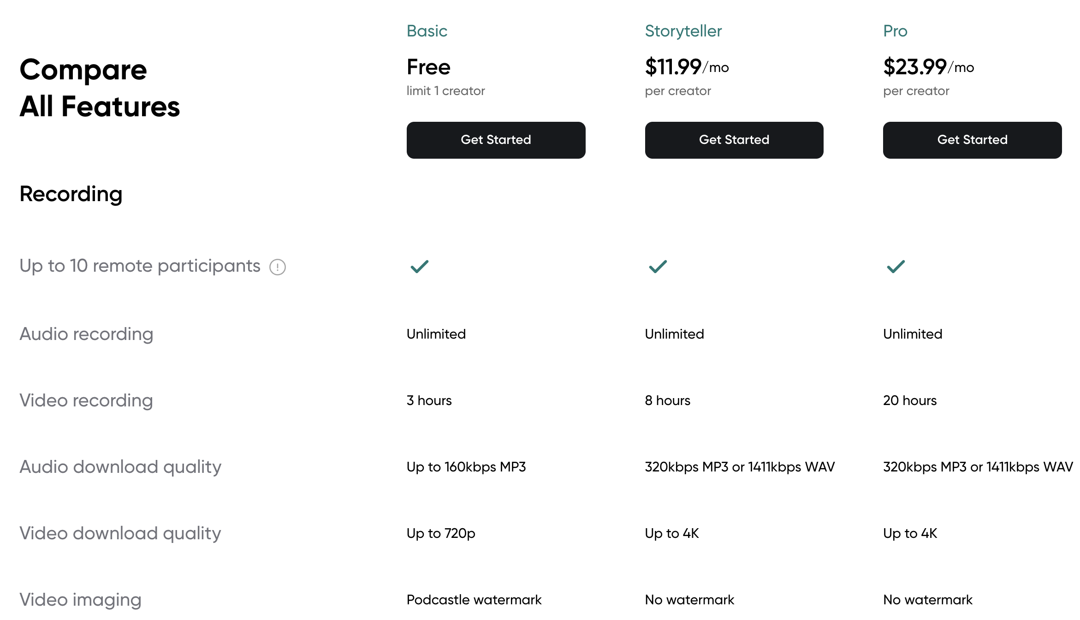Select Get Started for the Pro plan
The image size is (1080, 620).
(972, 140)
